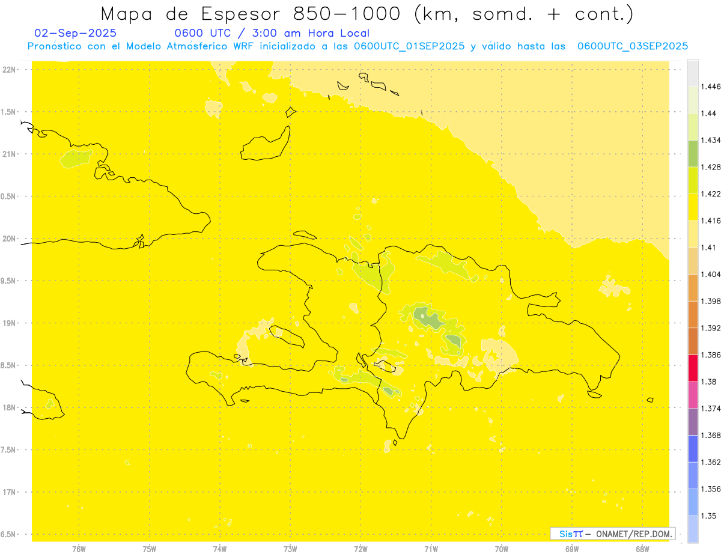Click the bright yellow swatch between 1.416 and 1.422
The height and width of the screenshot is (557, 721).
click(693, 207)
